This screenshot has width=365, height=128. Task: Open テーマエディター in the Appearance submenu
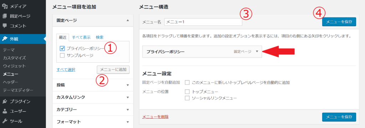18,90
